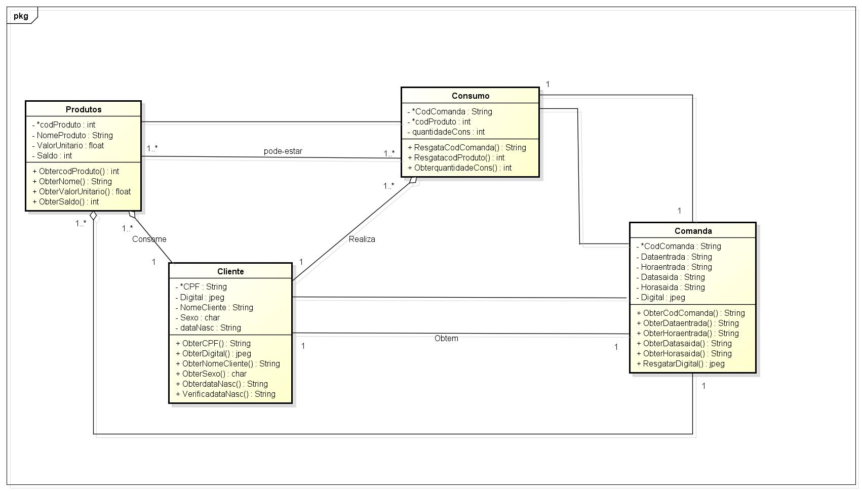Select the diamond on Produtos-Comanda line
Screen dimensions: 862x491
tap(94, 216)
